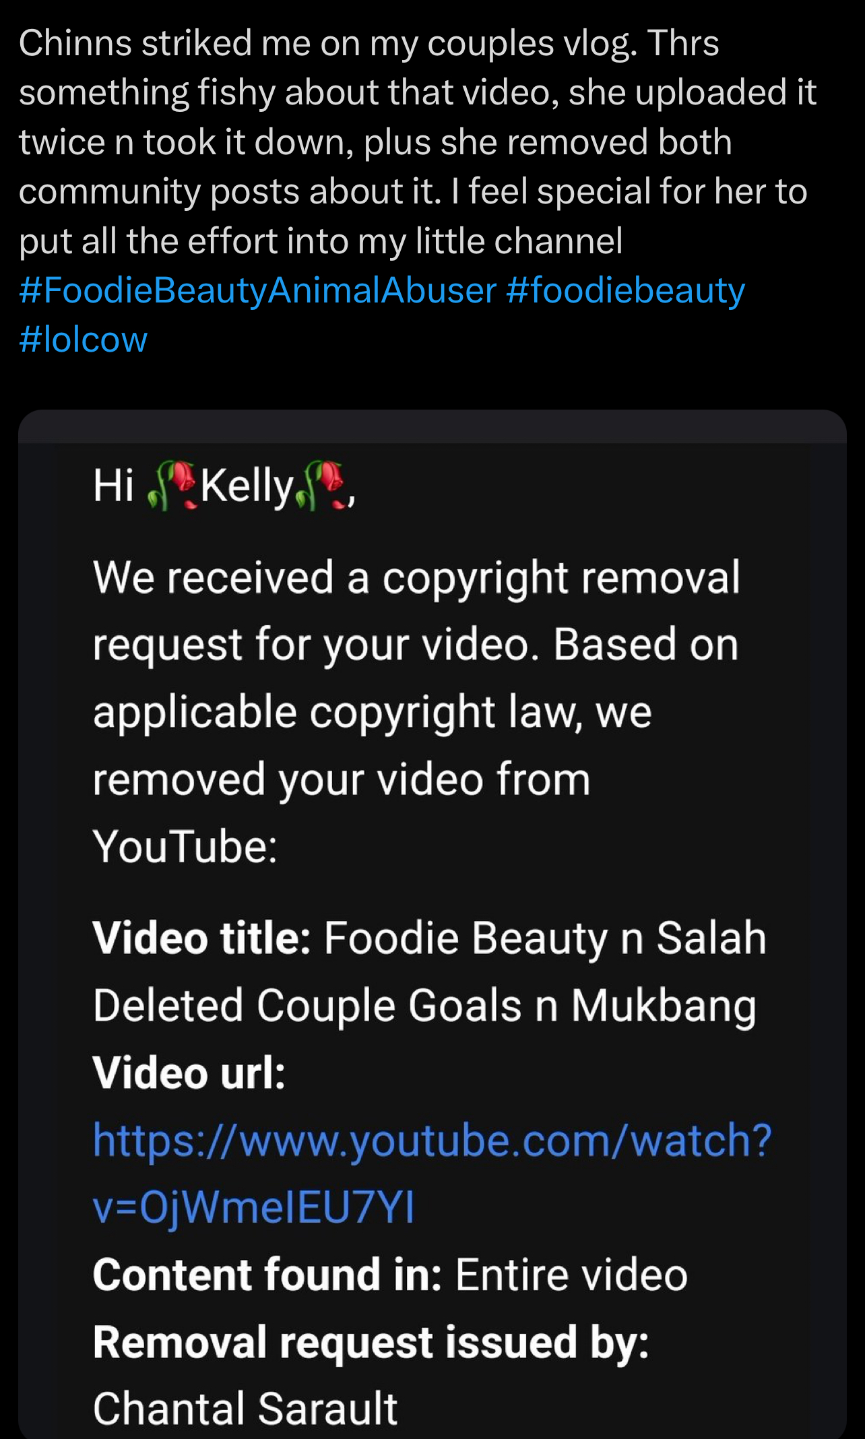Click the 'Video url:' bold label
The height and width of the screenshot is (1439, 865).
click(189, 1073)
